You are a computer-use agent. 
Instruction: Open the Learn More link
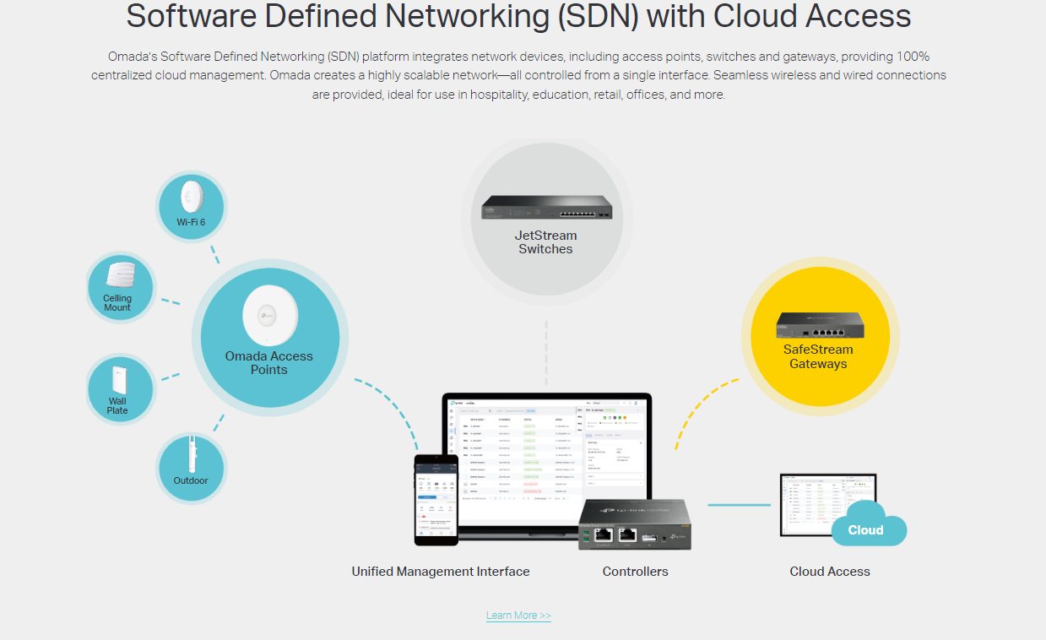(x=518, y=616)
